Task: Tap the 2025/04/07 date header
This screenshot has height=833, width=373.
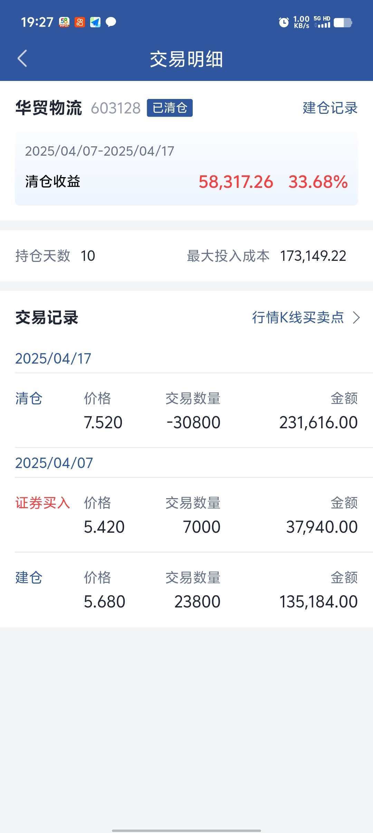Action: click(54, 463)
